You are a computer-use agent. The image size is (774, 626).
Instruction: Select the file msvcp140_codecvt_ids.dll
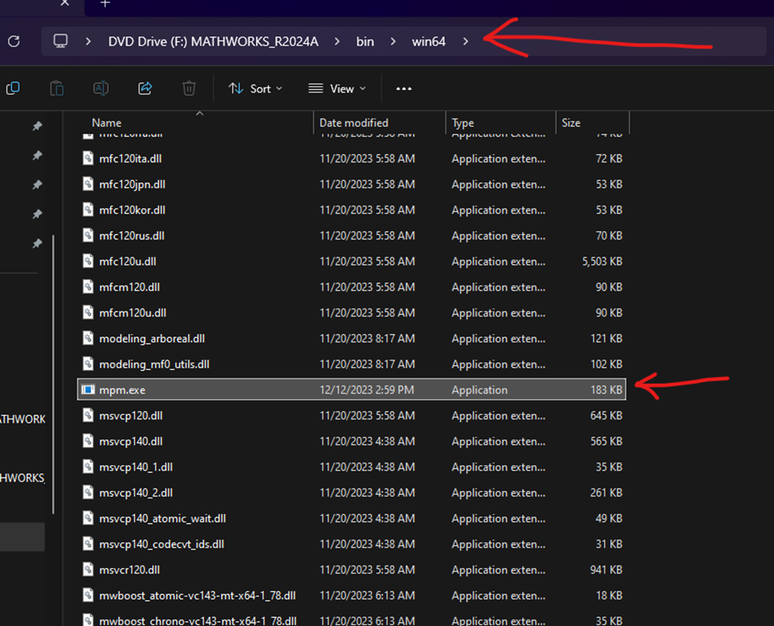pos(161,544)
